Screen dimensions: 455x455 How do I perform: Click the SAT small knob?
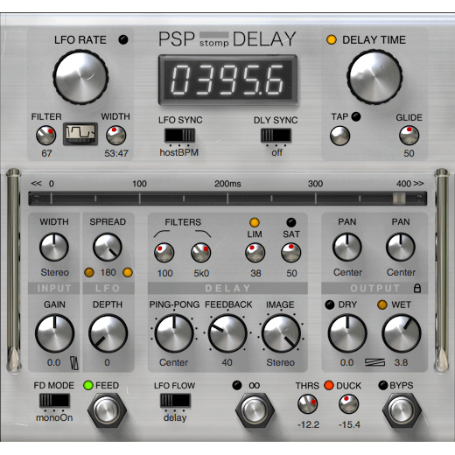[291, 253]
